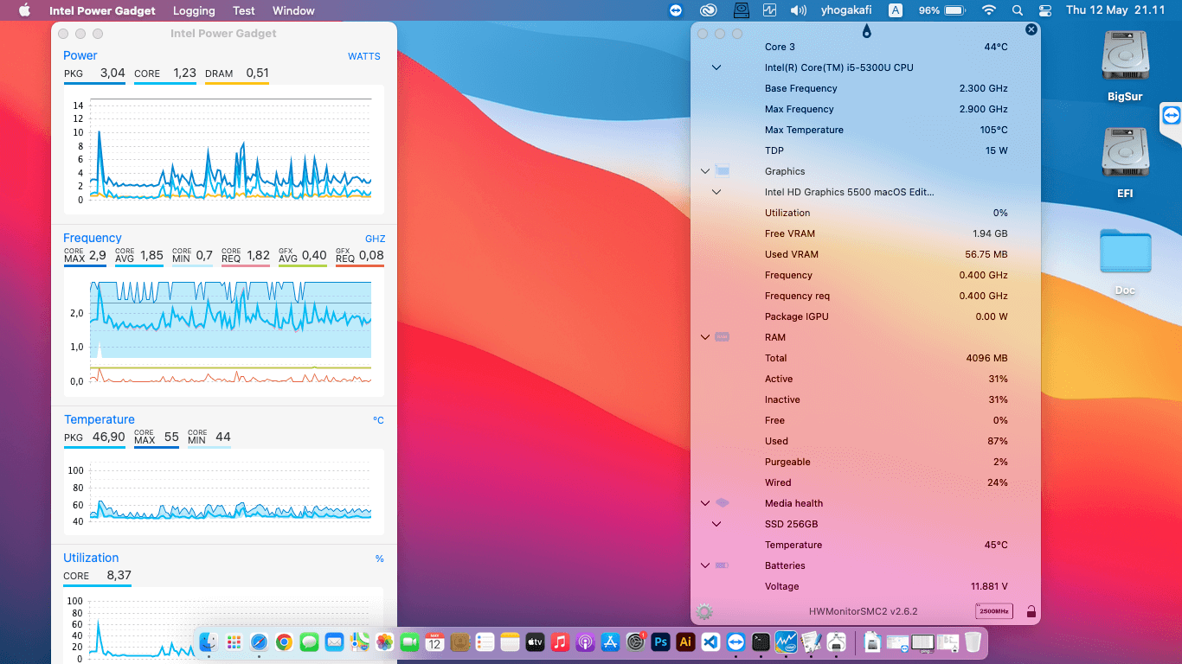This screenshot has width=1182, height=664.
Task: Open Music from the Dock
Action: (560, 642)
